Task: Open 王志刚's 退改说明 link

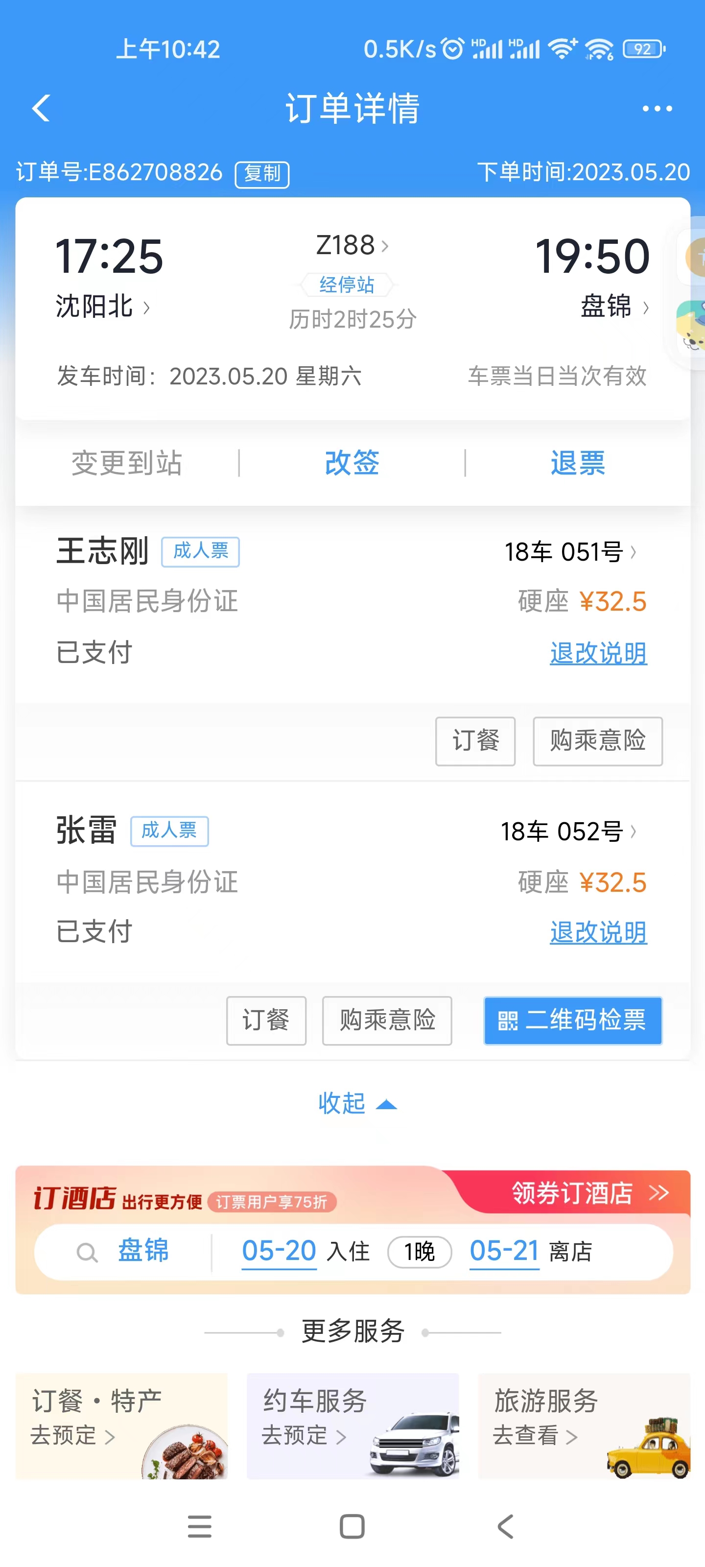Action: coord(598,653)
